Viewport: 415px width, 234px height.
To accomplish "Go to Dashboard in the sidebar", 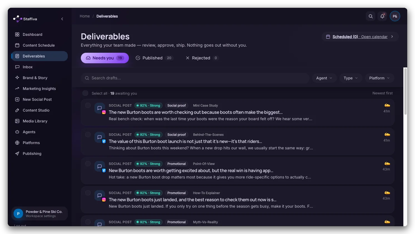I will (x=39, y=34).
